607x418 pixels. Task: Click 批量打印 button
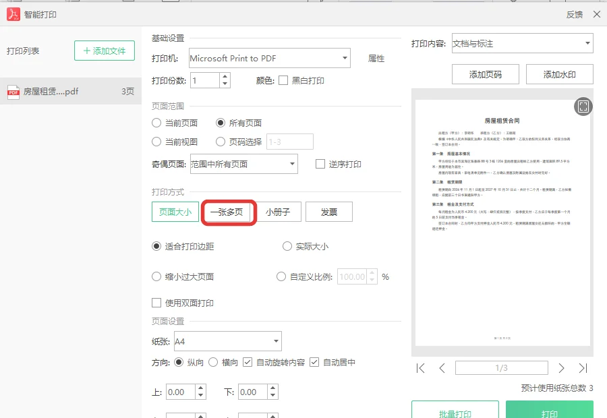(x=455, y=411)
